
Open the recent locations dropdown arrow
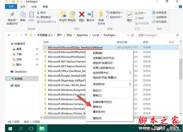[x=21, y=35]
